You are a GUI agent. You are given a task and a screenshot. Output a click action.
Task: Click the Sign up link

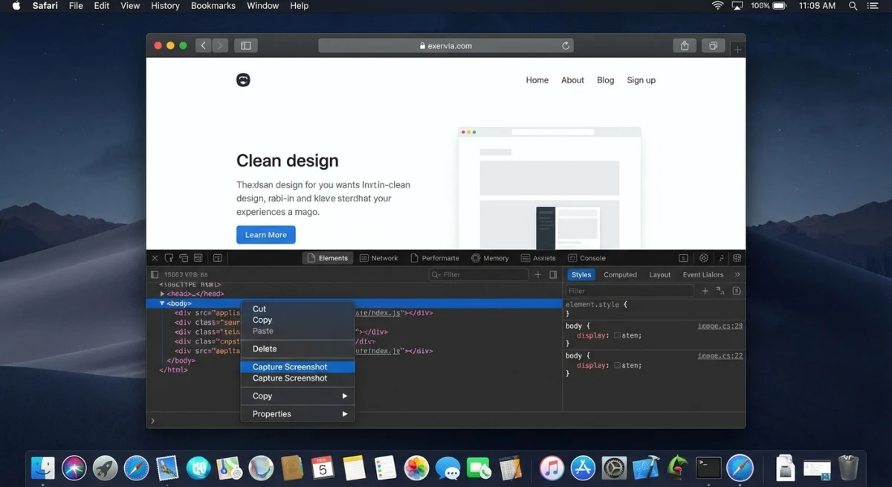point(641,80)
